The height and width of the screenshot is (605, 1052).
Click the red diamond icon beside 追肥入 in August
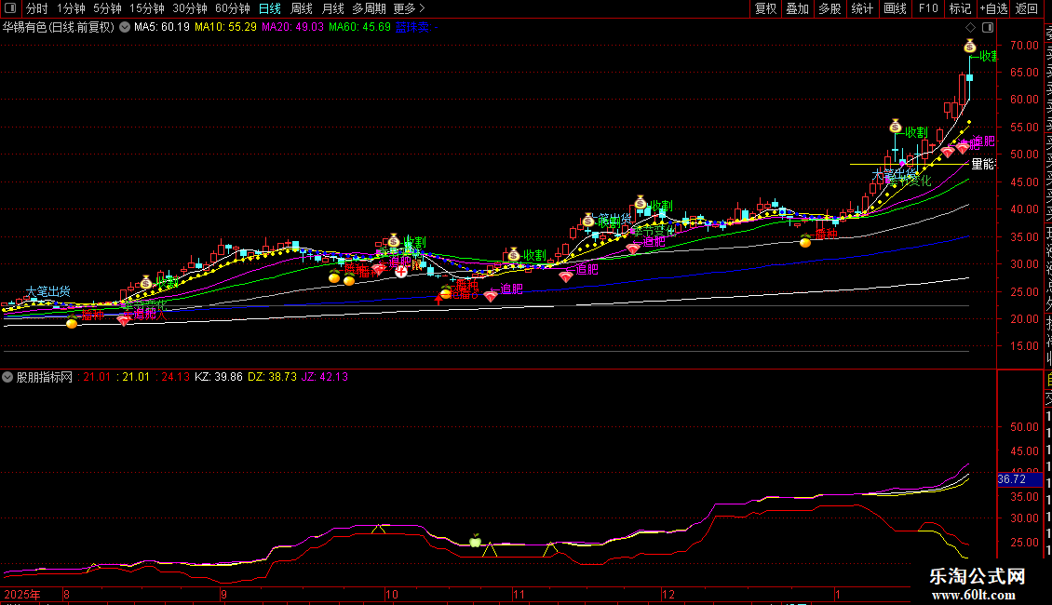click(124, 320)
